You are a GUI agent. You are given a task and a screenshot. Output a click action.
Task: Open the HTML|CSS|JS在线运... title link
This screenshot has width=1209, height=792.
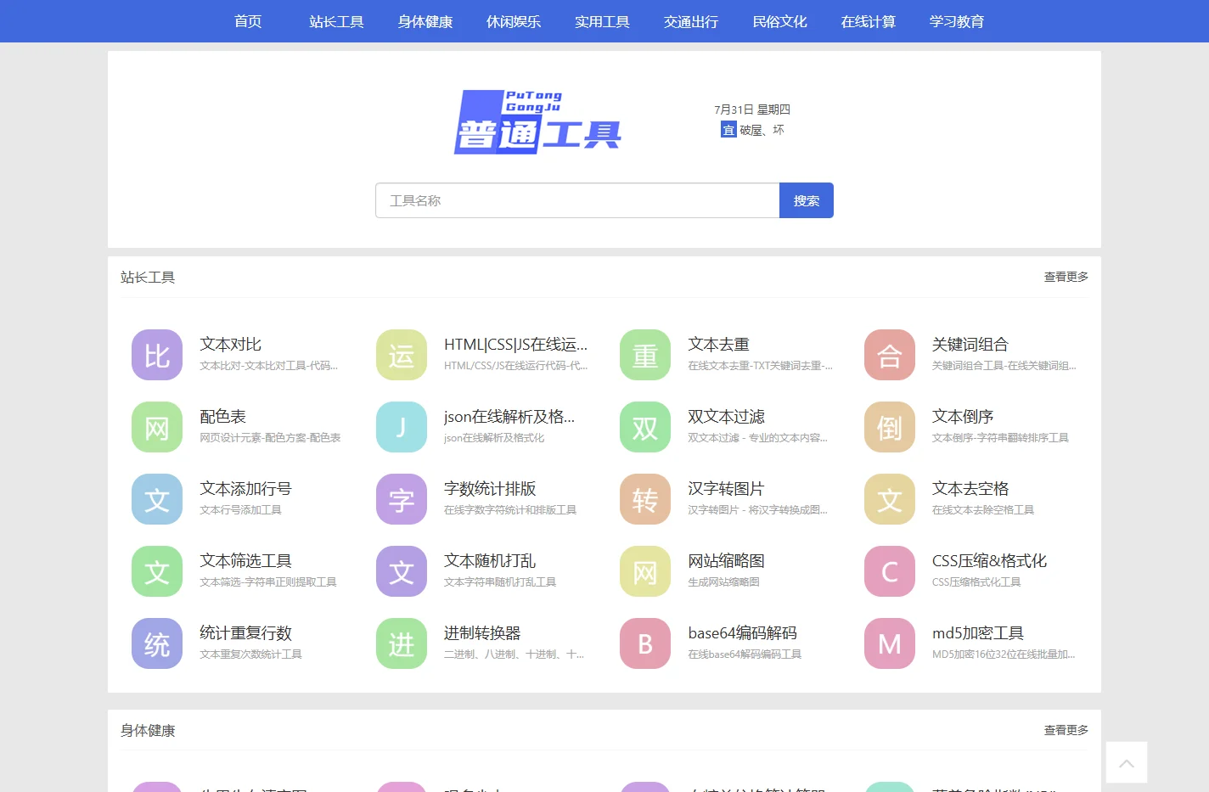click(x=515, y=344)
